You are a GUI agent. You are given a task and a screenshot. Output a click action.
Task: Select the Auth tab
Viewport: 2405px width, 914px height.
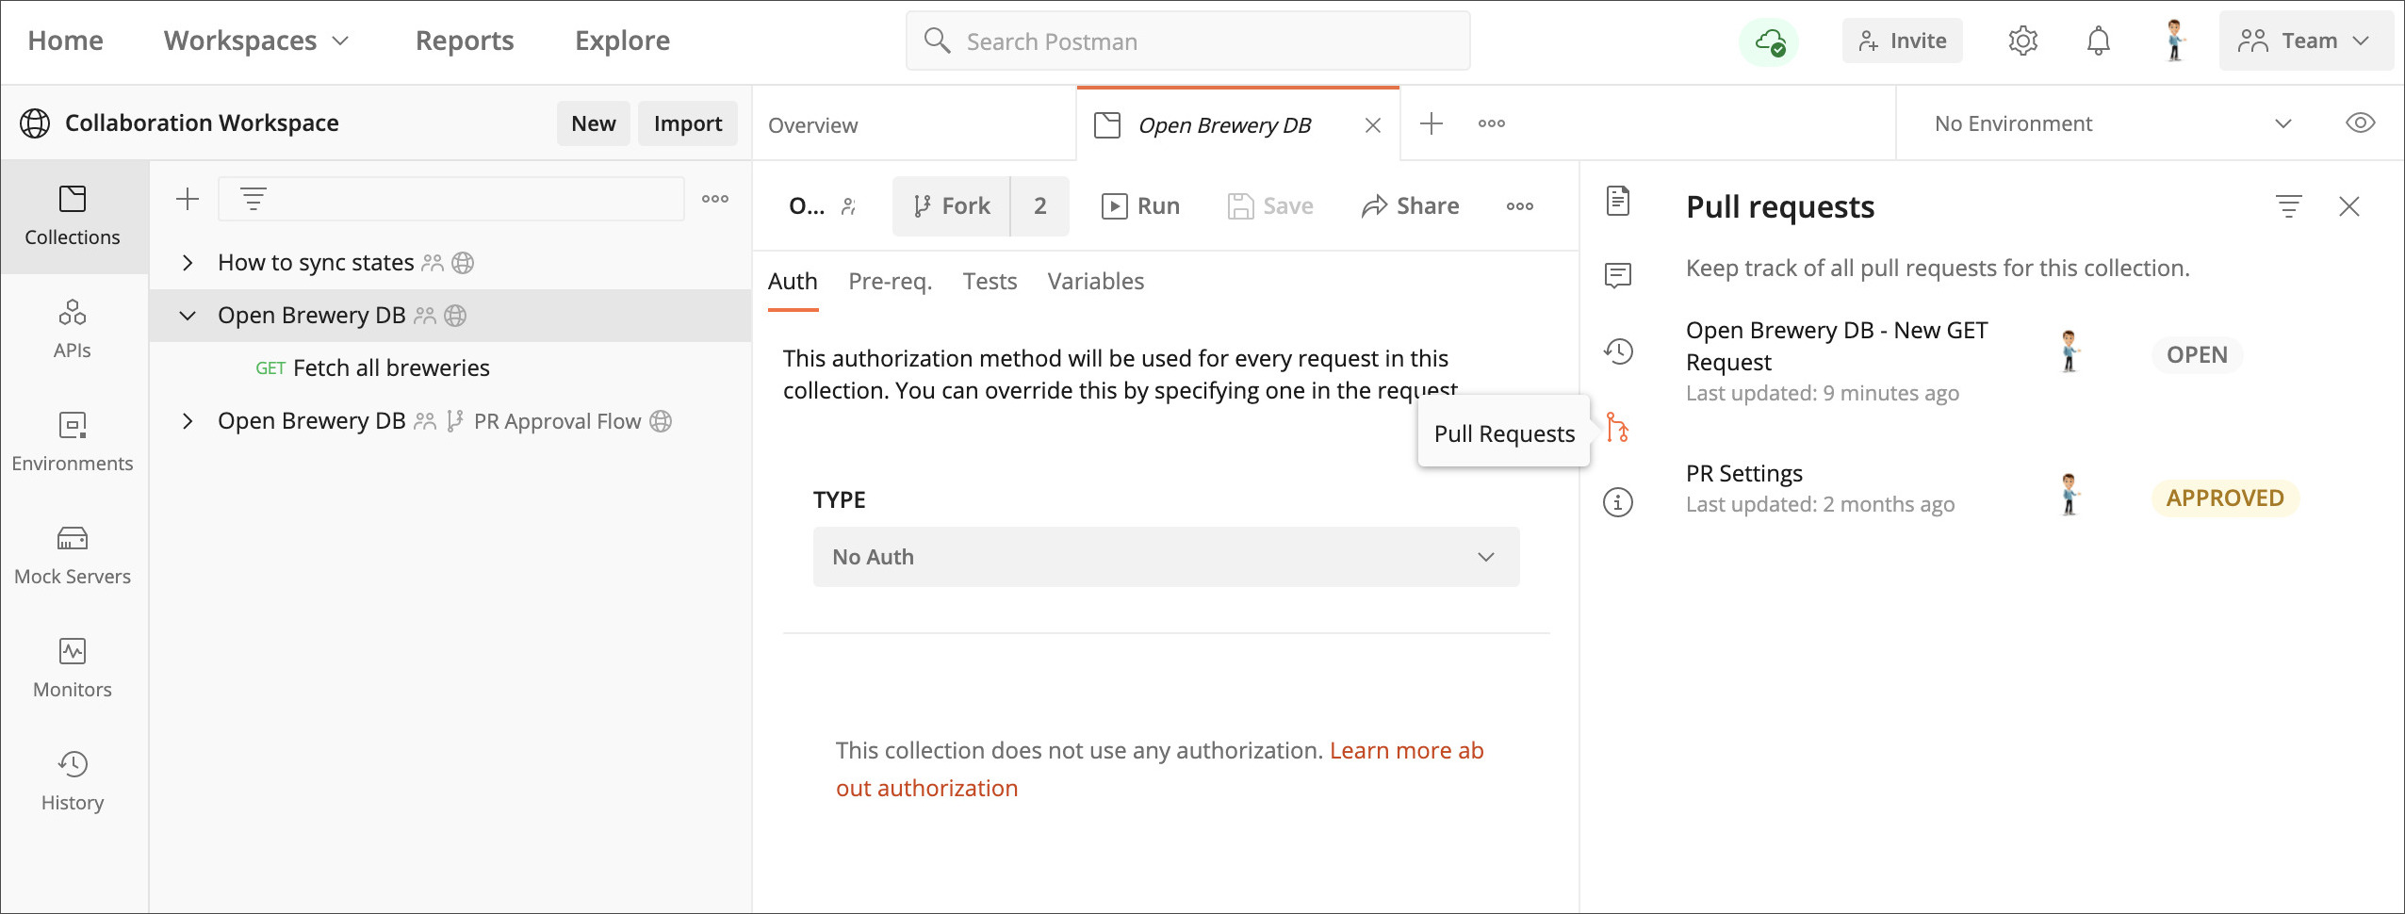(x=793, y=282)
